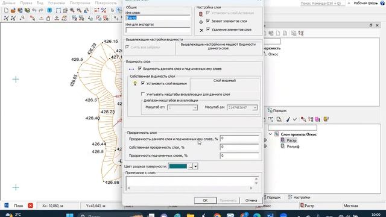Click 'Установить слой Активным' checkbox
This screenshot has width=386, height=217.
[208, 13]
